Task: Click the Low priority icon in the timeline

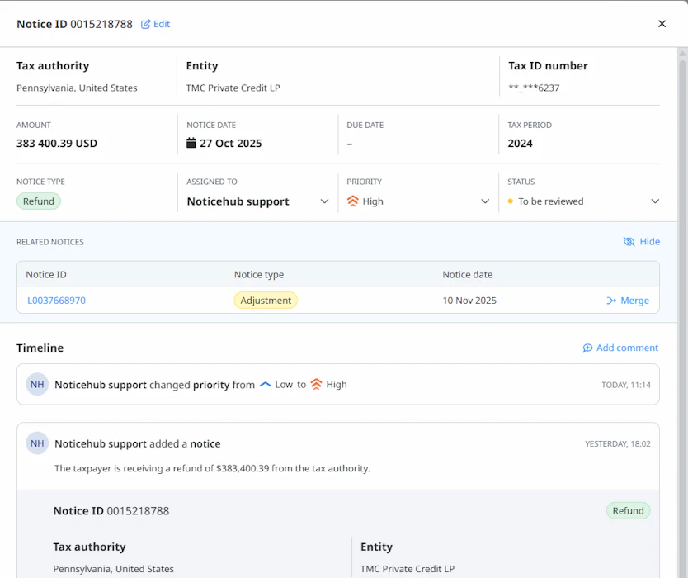Action: click(x=265, y=385)
